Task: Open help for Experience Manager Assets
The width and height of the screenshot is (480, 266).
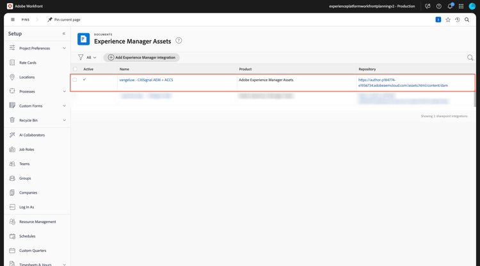Action: (x=179, y=40)
